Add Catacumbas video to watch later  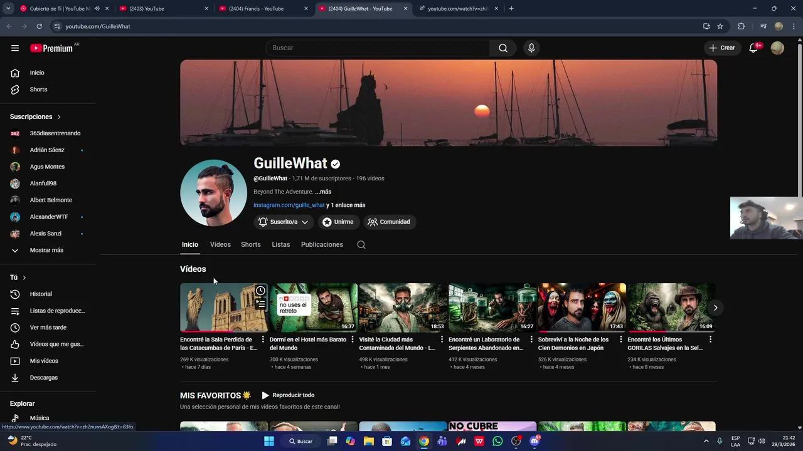click(x=260, y=291)
